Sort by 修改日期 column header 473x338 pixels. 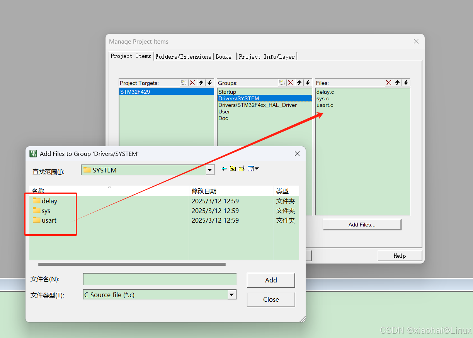coord(231,191)
